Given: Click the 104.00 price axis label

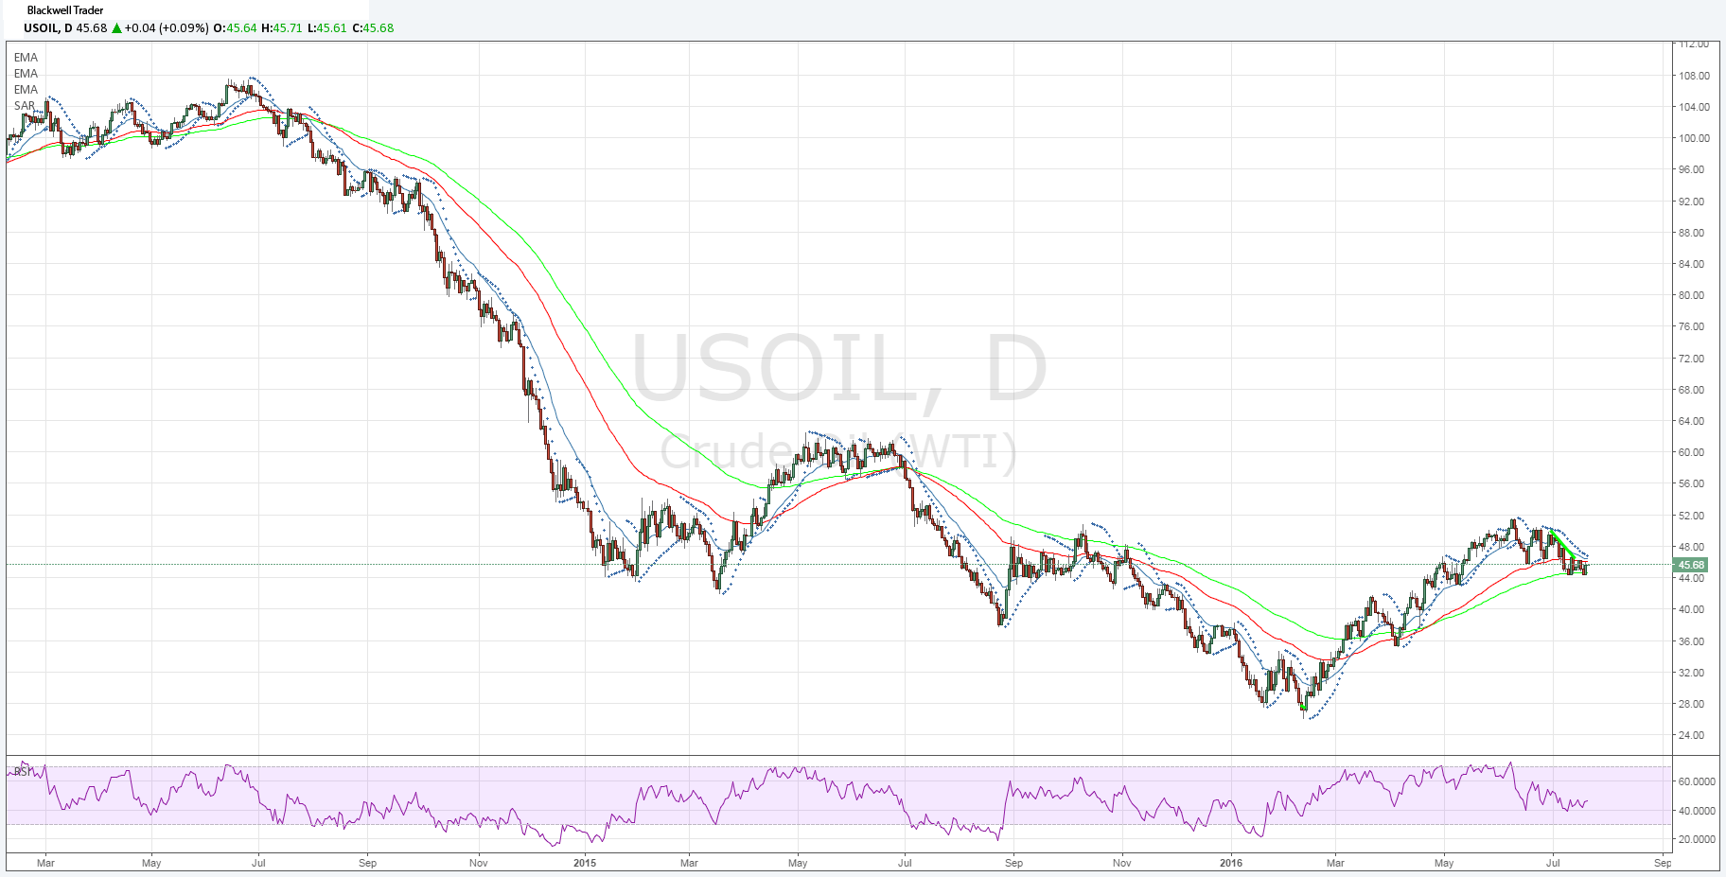Looking at the screenshot, I should pos(1694,107).
